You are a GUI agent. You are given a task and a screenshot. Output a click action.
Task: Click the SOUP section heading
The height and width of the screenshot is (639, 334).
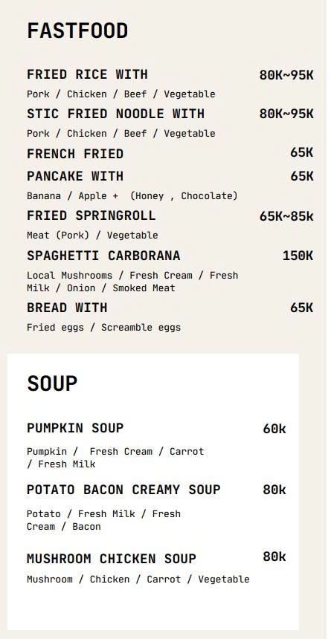(52, 383)
